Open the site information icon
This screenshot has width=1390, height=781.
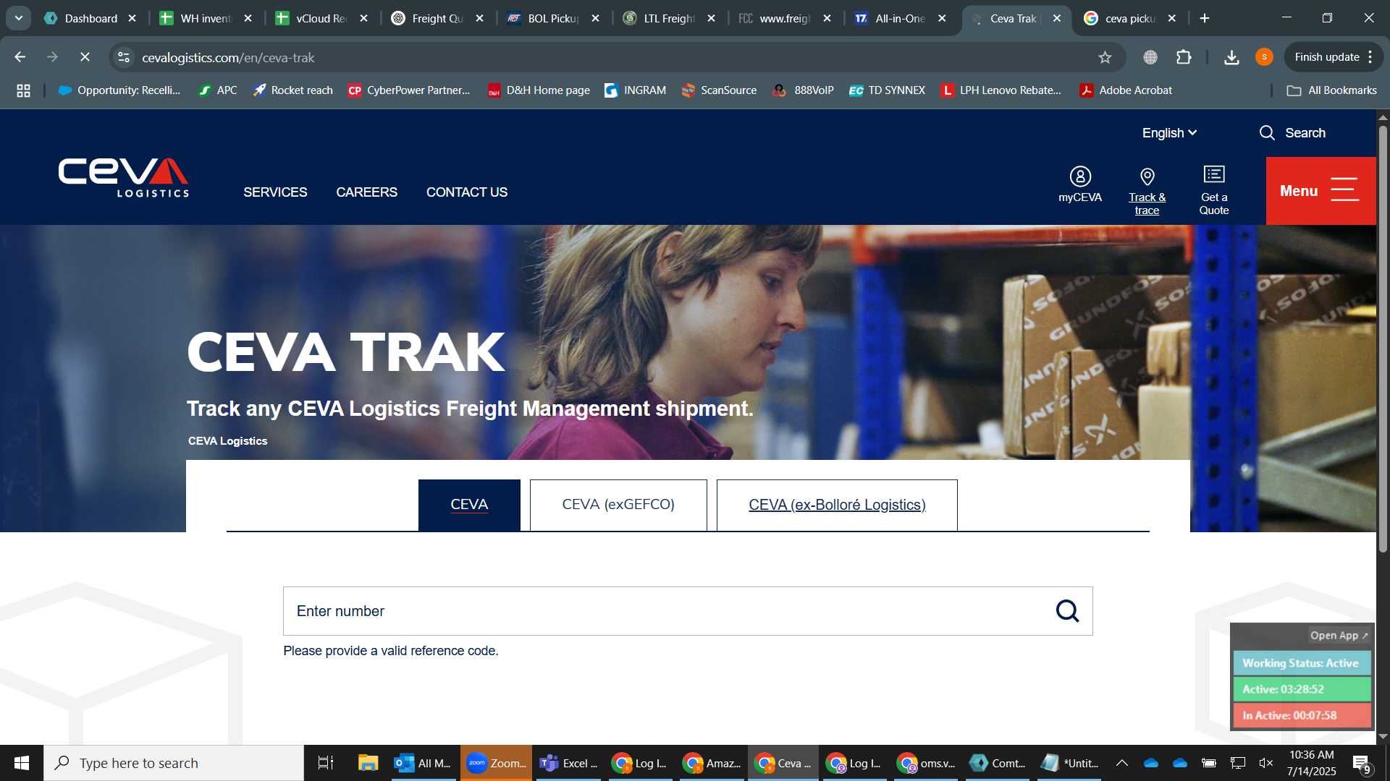[125, 57]
